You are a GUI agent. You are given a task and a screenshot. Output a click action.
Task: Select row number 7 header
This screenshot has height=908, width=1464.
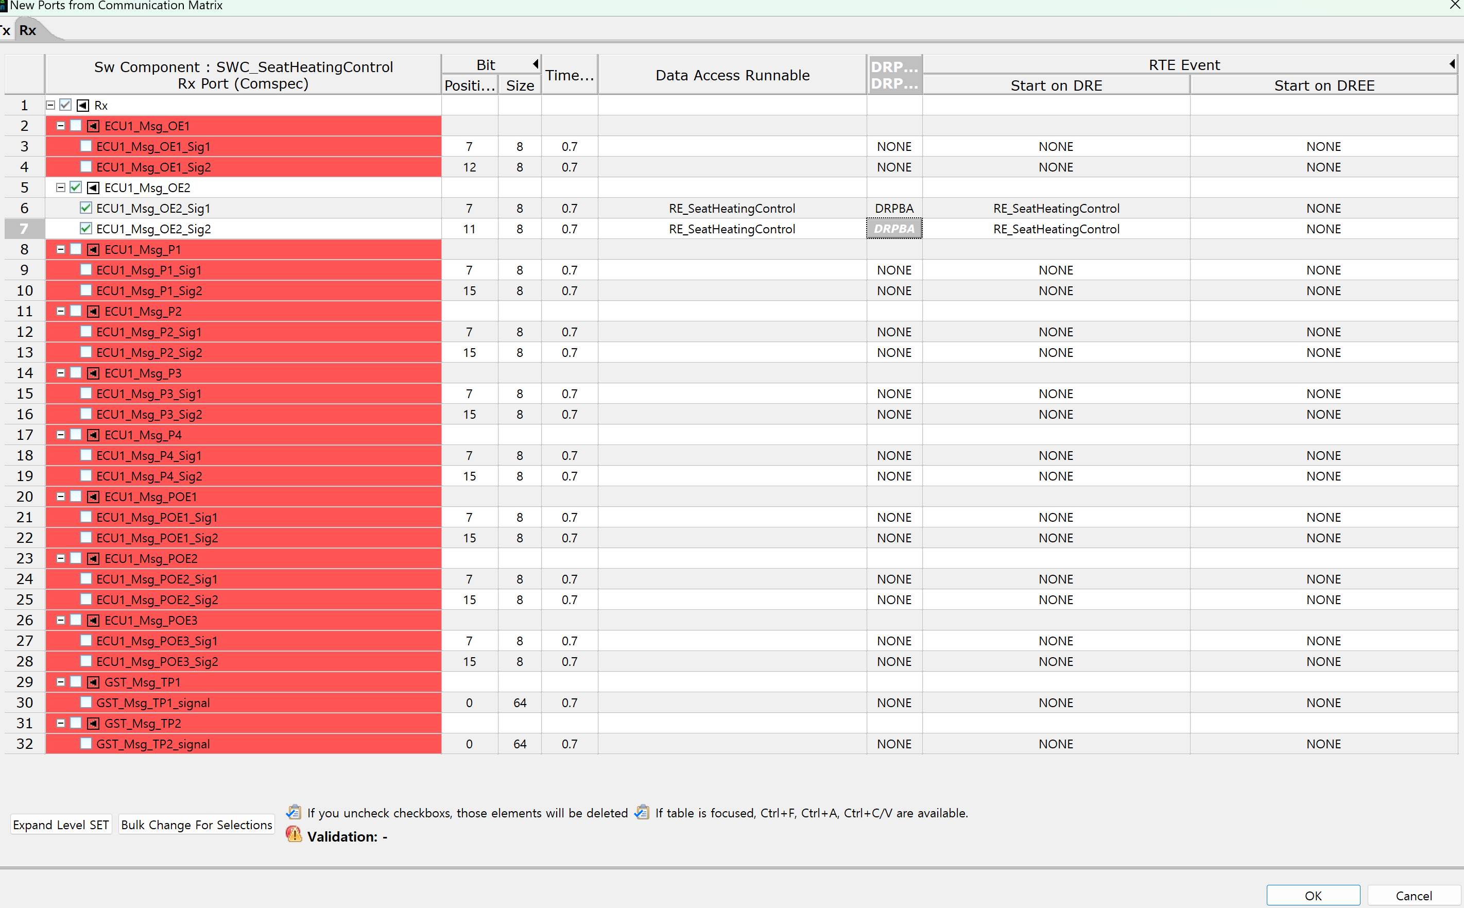pos(24,229)
